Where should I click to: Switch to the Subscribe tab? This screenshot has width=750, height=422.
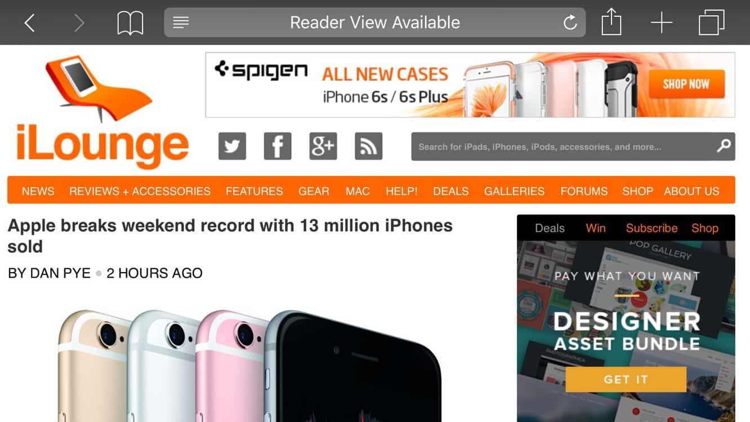tap(651, 228)
